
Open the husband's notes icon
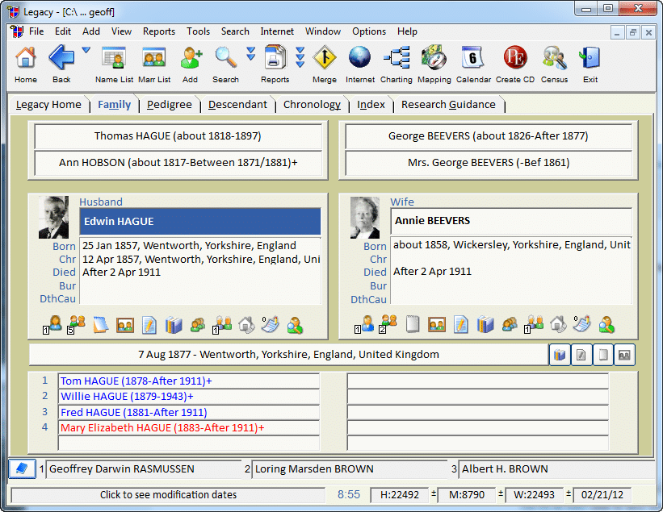pos(100,325)
